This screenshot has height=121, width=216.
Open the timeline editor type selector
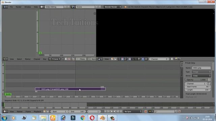(5, 112)
